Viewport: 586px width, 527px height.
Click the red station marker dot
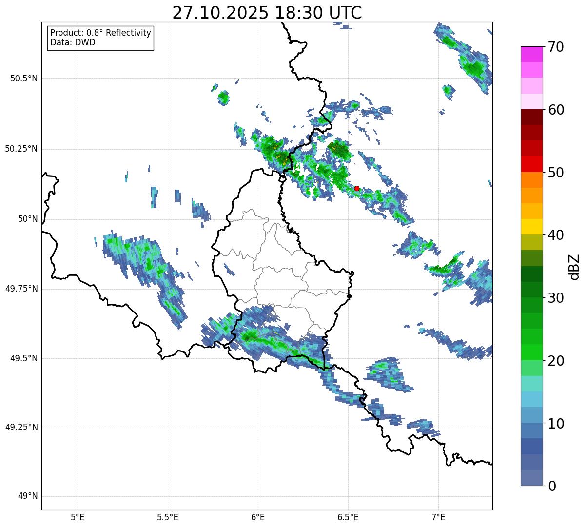tap(357, 188)
